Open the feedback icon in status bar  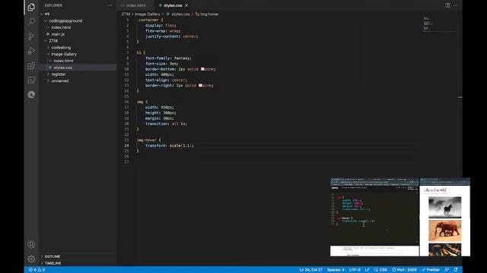[x=447, y=270]
